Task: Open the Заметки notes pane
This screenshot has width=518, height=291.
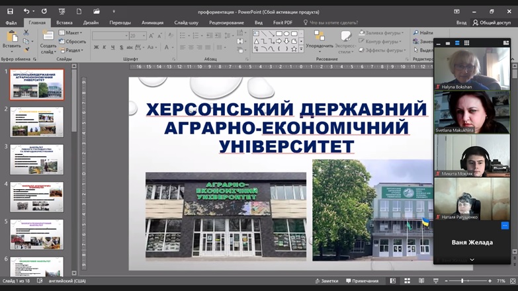Action: [326, 281]
